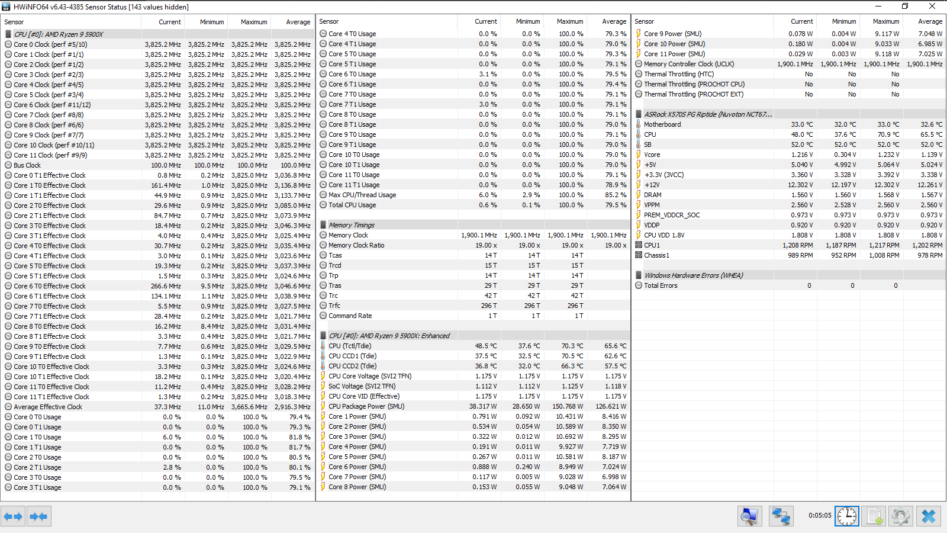The width and height of the screenshot is (947, 533).
Task: Click the fan icon next to Chassis1
Action: (x=639, y=255)
